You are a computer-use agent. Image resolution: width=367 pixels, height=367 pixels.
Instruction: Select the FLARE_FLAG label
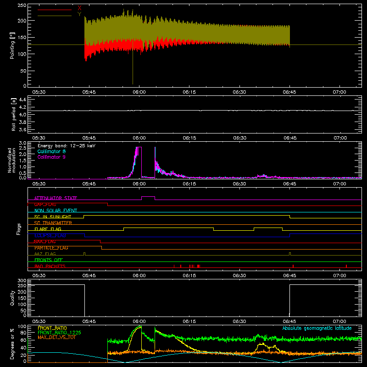[48, 229]
